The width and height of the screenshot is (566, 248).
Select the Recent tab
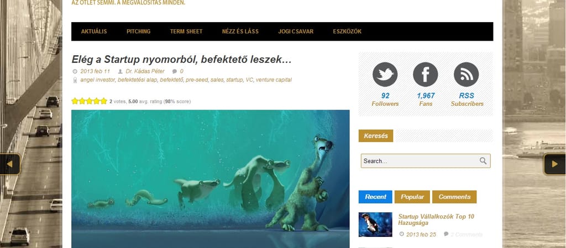click(x=375, y=197)
